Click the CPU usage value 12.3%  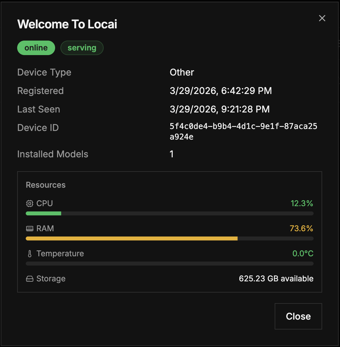[x=302, y=204]
